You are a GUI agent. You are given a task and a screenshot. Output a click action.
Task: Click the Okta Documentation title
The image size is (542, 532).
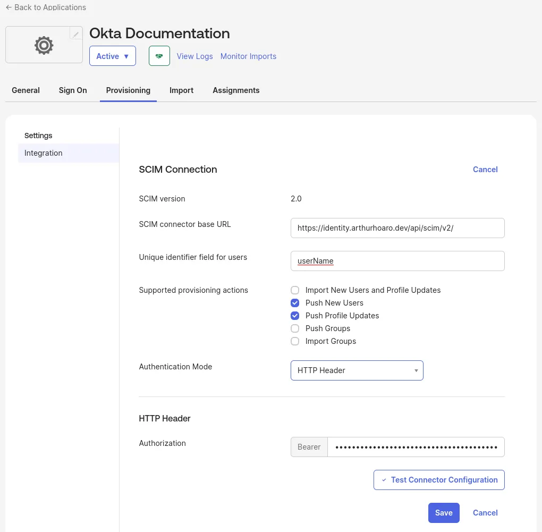click(159, 33)
